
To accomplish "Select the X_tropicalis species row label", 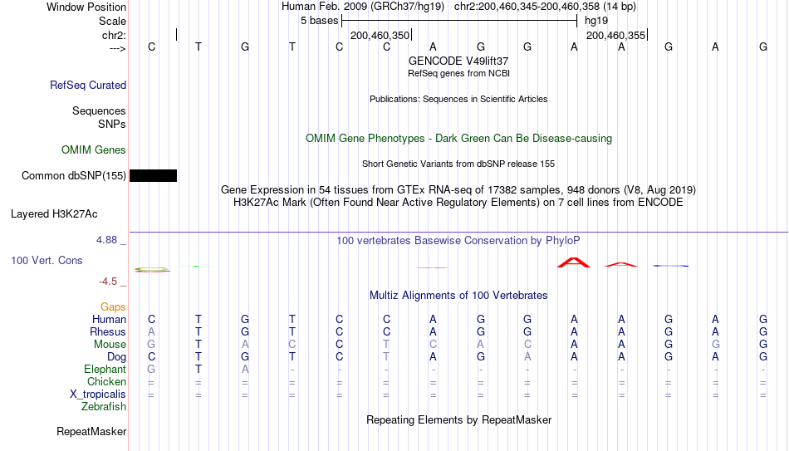I will pos(98,395).
